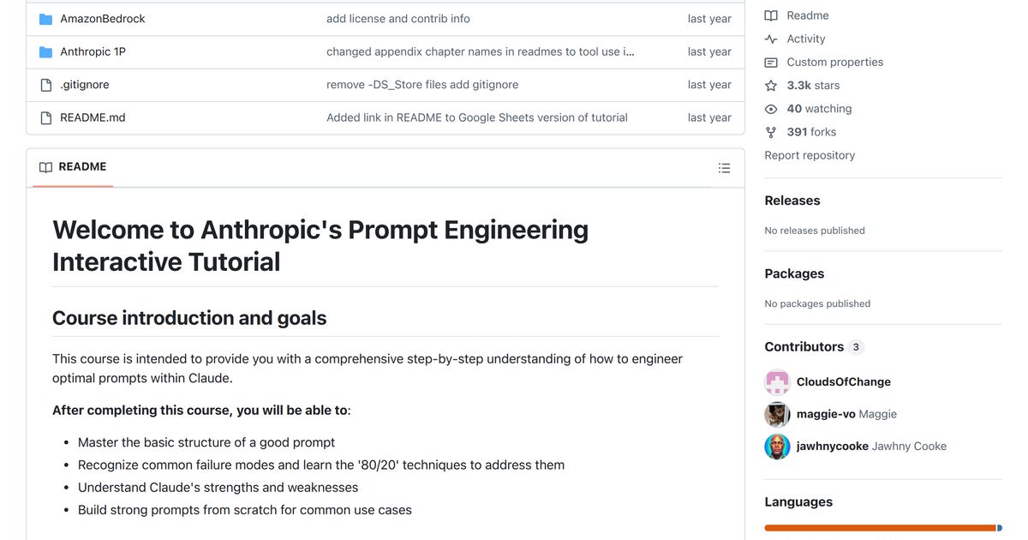Select the README tab
Viewport: 1028px width, 540px height.
coord(74,167)
